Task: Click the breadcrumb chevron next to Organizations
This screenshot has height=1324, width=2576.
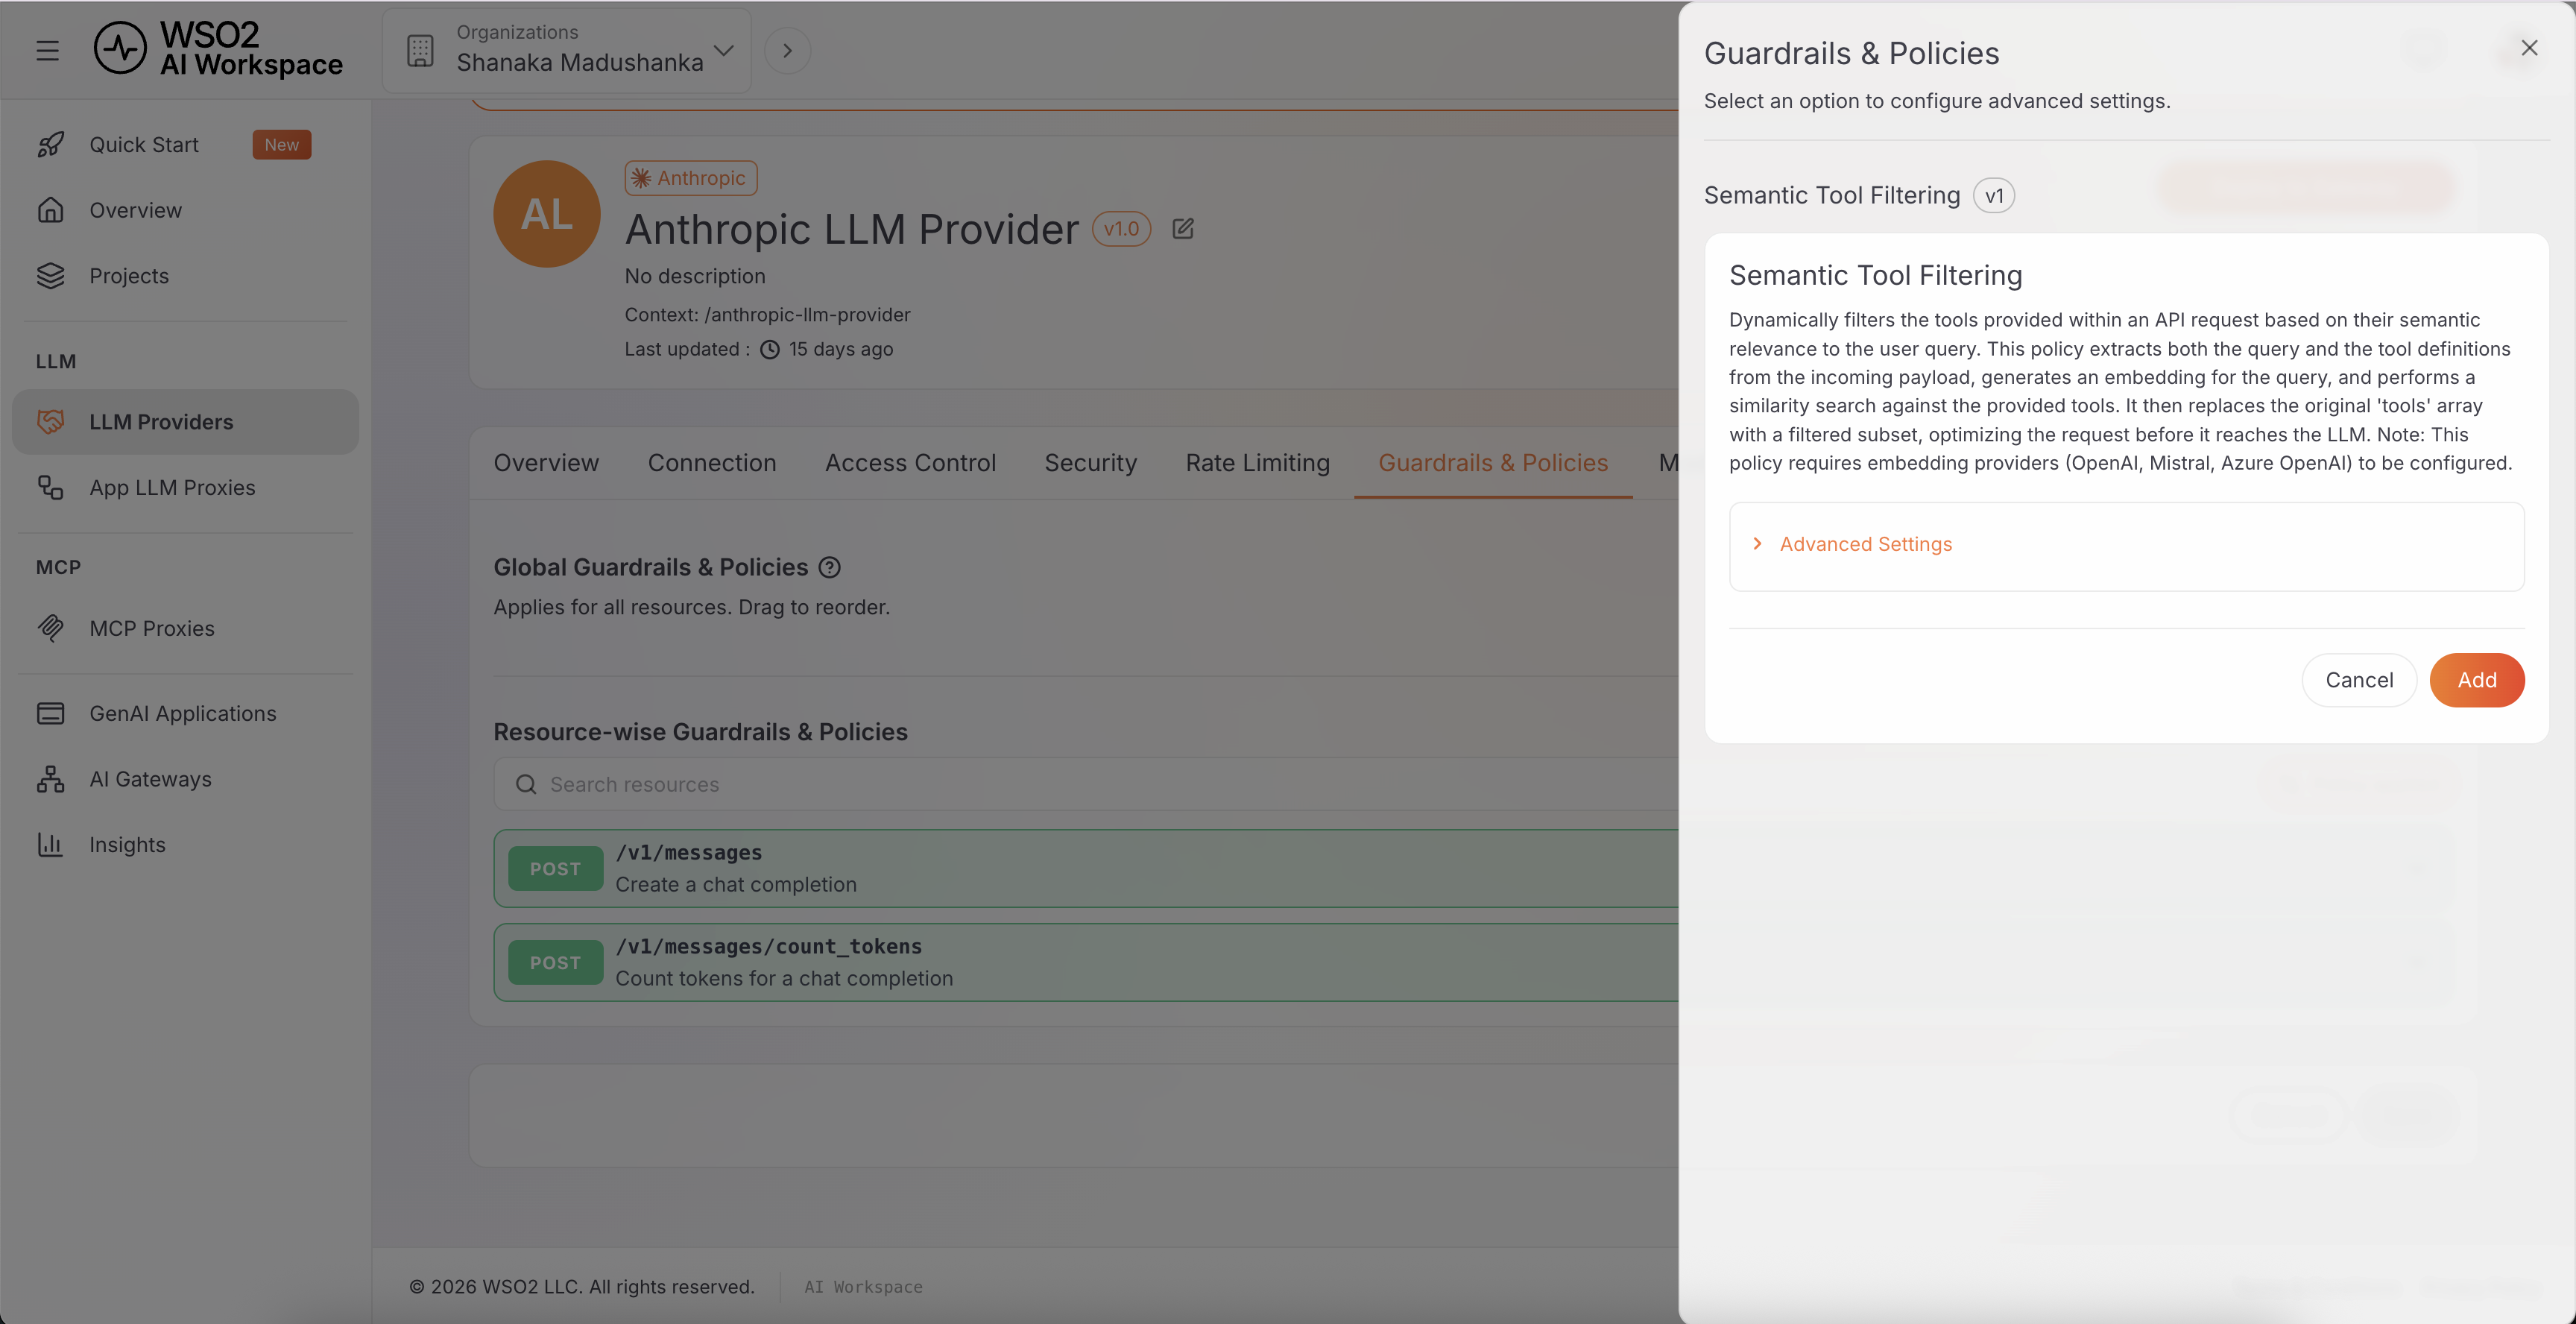Action: click(787, 50)
